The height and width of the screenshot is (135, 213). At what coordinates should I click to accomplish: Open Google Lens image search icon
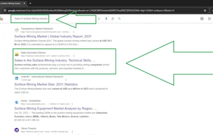[113, 18]
